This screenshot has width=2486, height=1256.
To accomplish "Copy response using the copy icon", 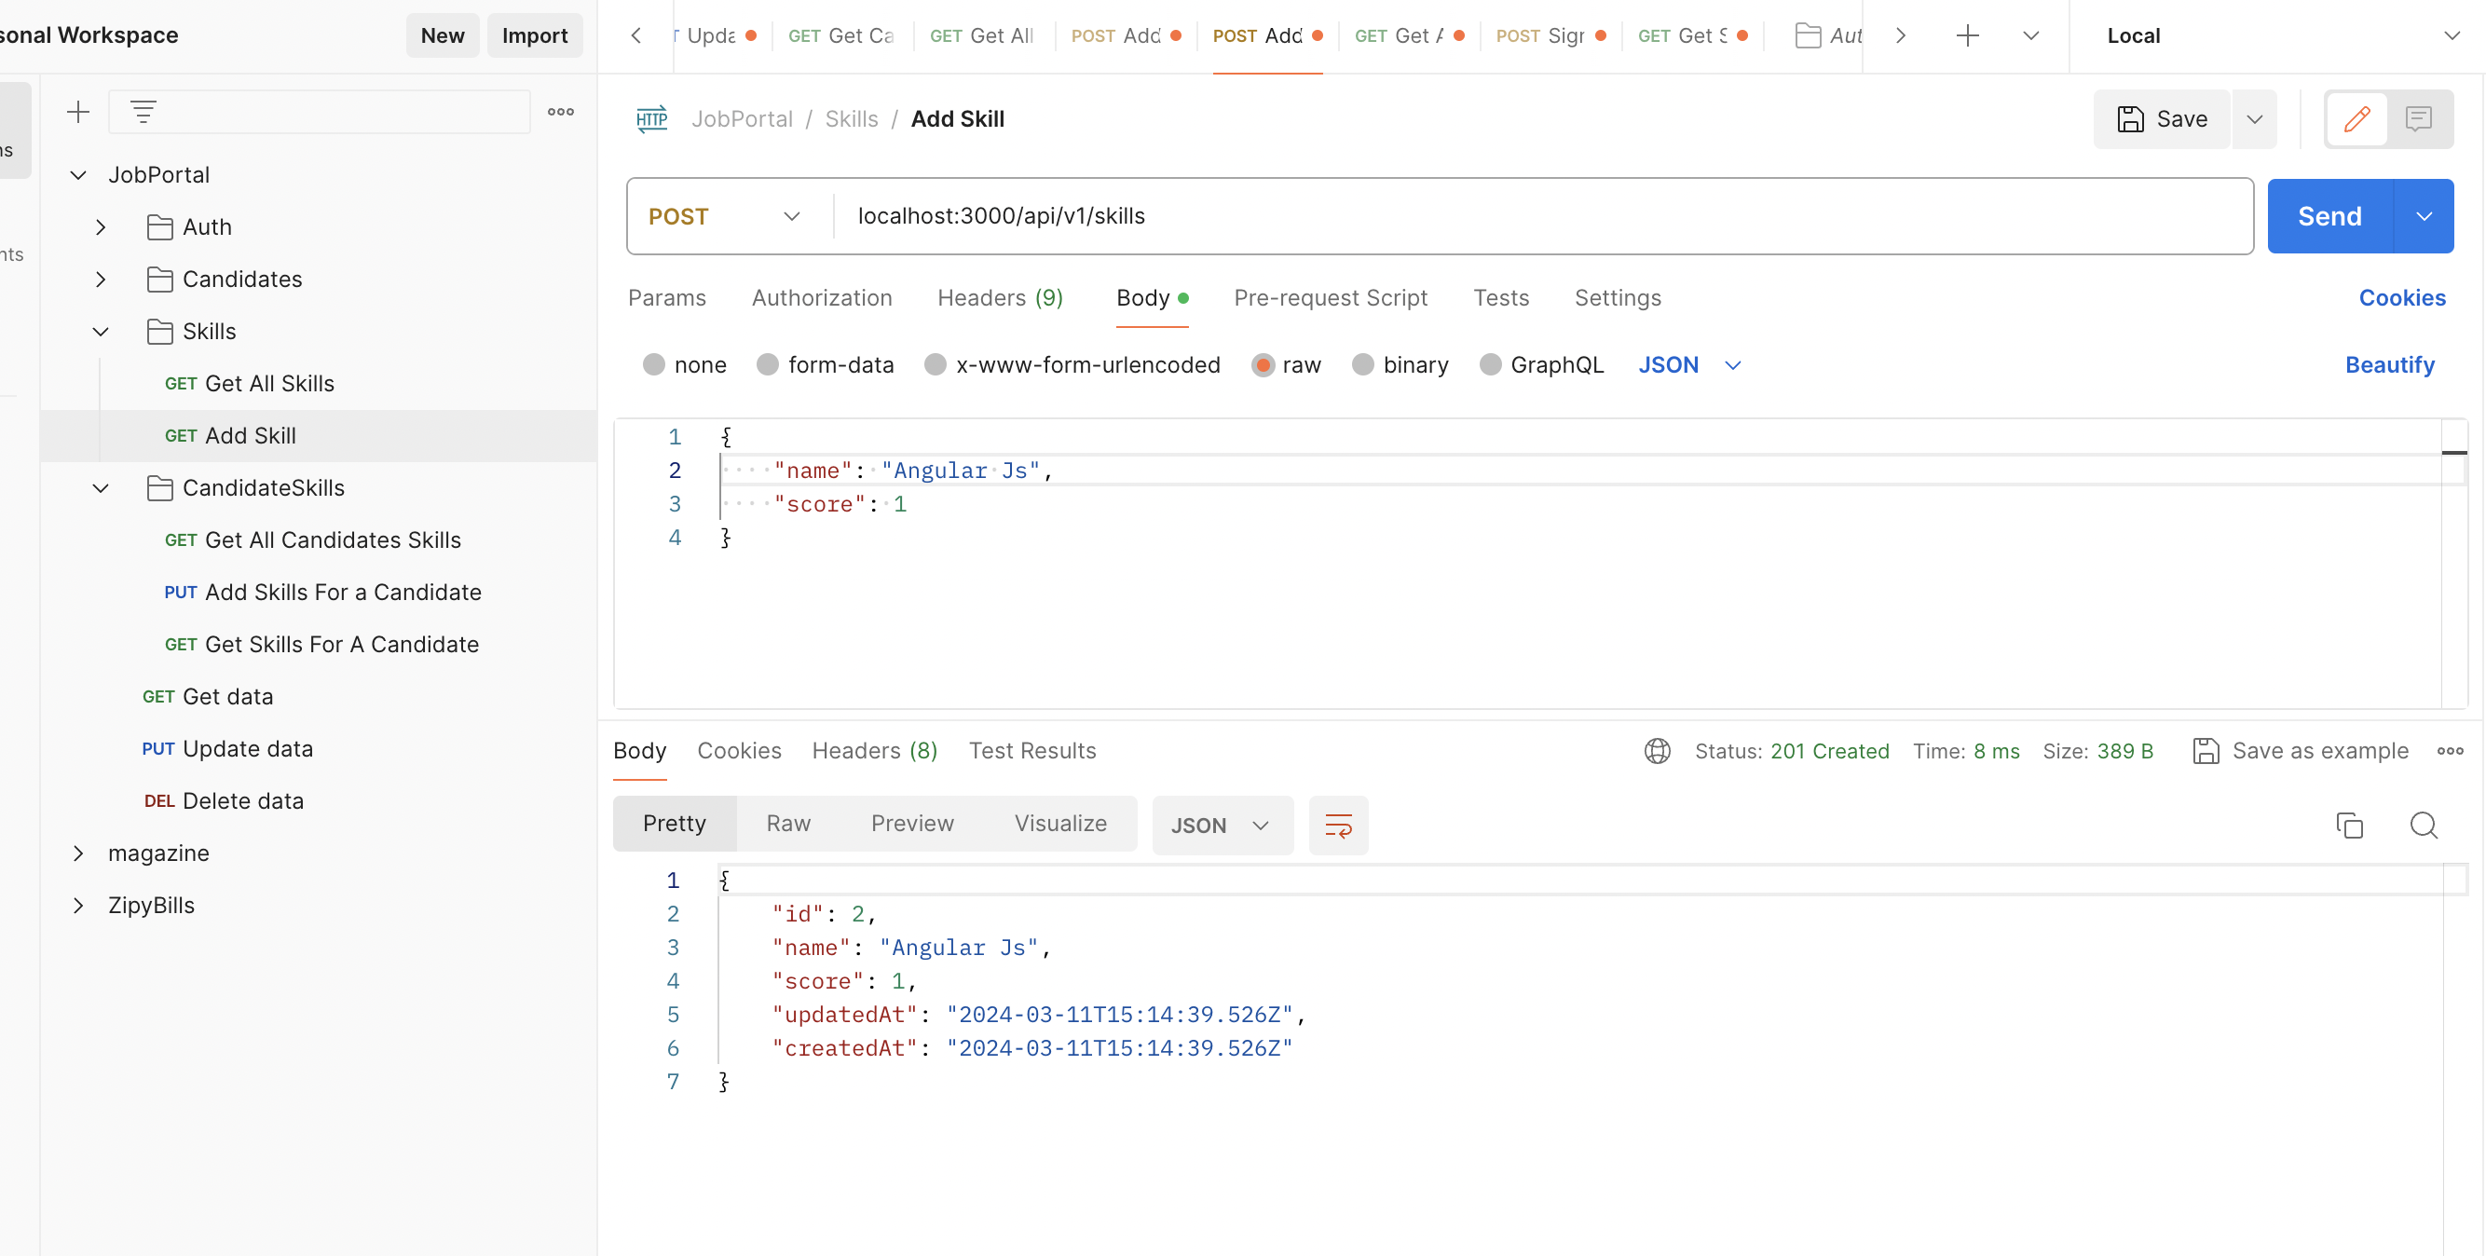I will 2349,826.
